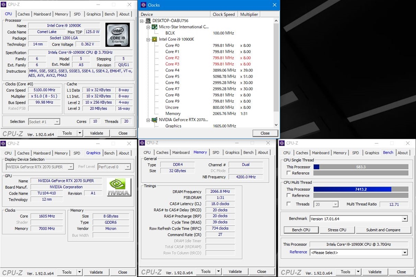Click Validate in the Memory window
The height and width of the screenshot is (277, 416).
coord(235,271)
